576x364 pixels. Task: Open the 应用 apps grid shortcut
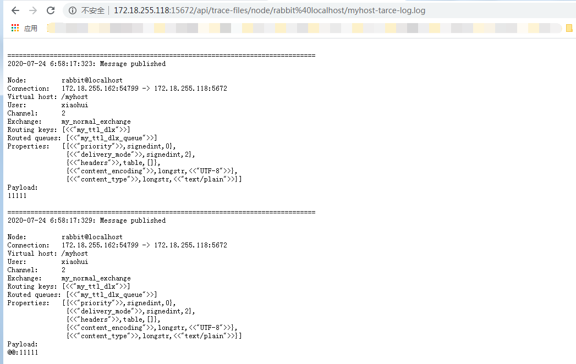click(25, 28)
